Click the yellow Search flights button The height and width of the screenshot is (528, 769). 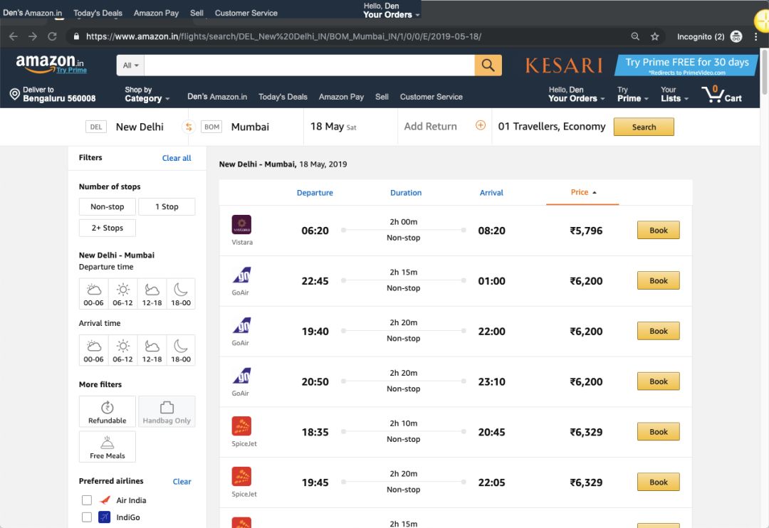click(644, 127)
